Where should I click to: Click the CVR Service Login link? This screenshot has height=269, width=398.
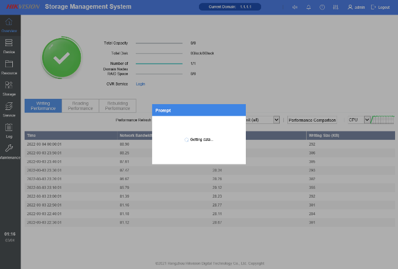coord(140,84)
